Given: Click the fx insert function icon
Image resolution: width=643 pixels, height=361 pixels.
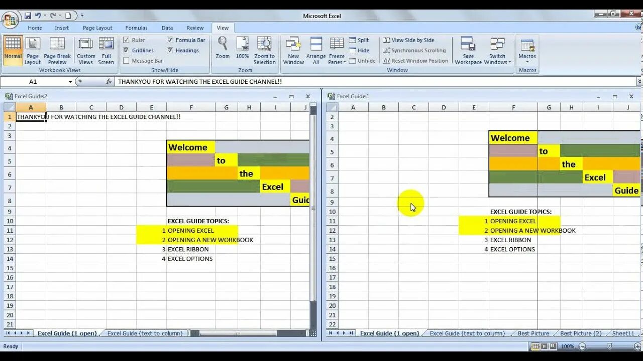Looking at the screenshot, I should [x=109, y=81].
